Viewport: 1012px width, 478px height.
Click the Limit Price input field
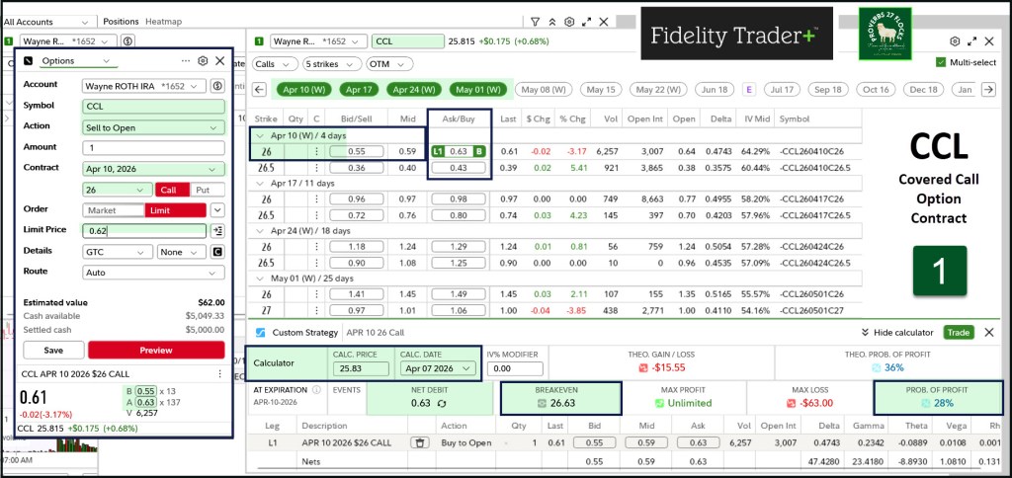143,231
